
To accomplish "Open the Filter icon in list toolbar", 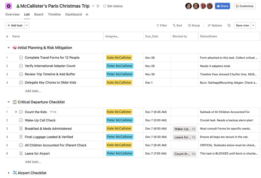I will [158, 26].
